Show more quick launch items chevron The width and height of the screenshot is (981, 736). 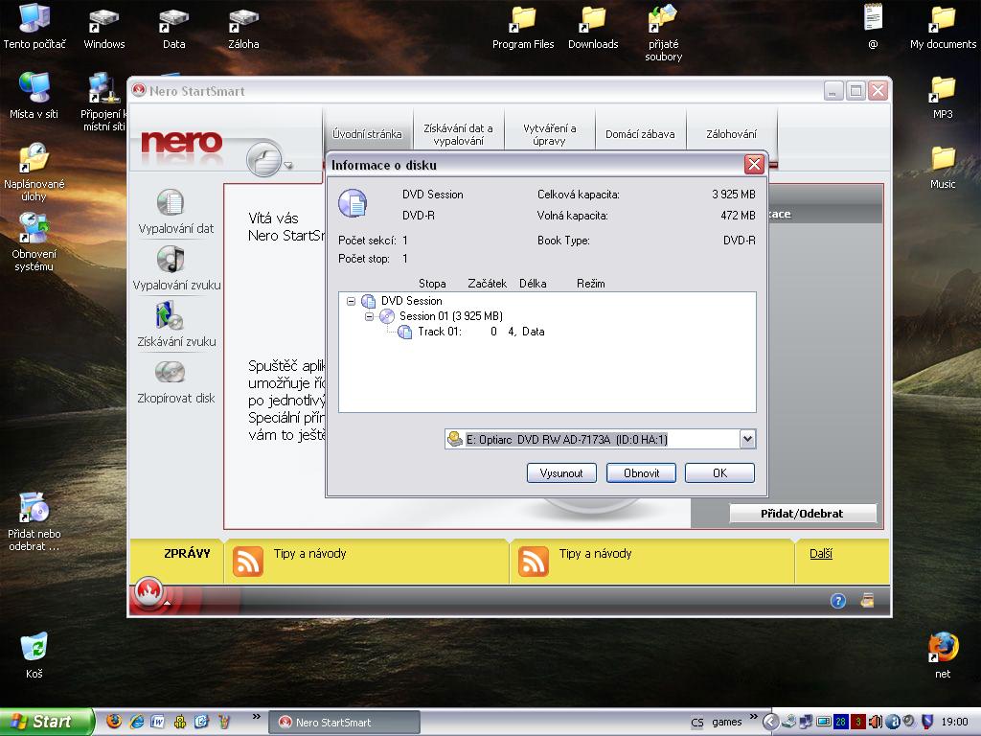point(256,717)
